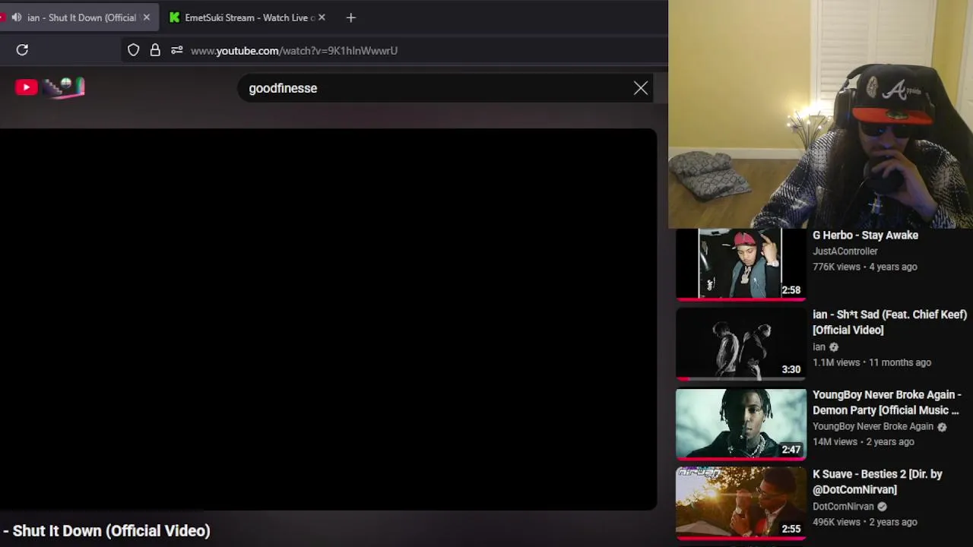The image size is (973, 547).
Task: Click the 14M views - 2 years ago text
Action: [x=864, y=442]
